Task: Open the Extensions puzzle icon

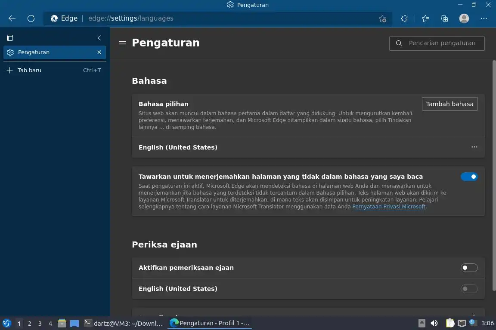Action: click(x=404, y=18)
